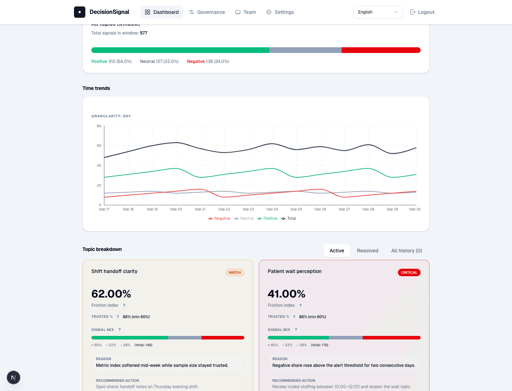512x391 pixels.
Task: Click Signal Mix help icon in Patient wait card
Action: (x=296, y=330)
